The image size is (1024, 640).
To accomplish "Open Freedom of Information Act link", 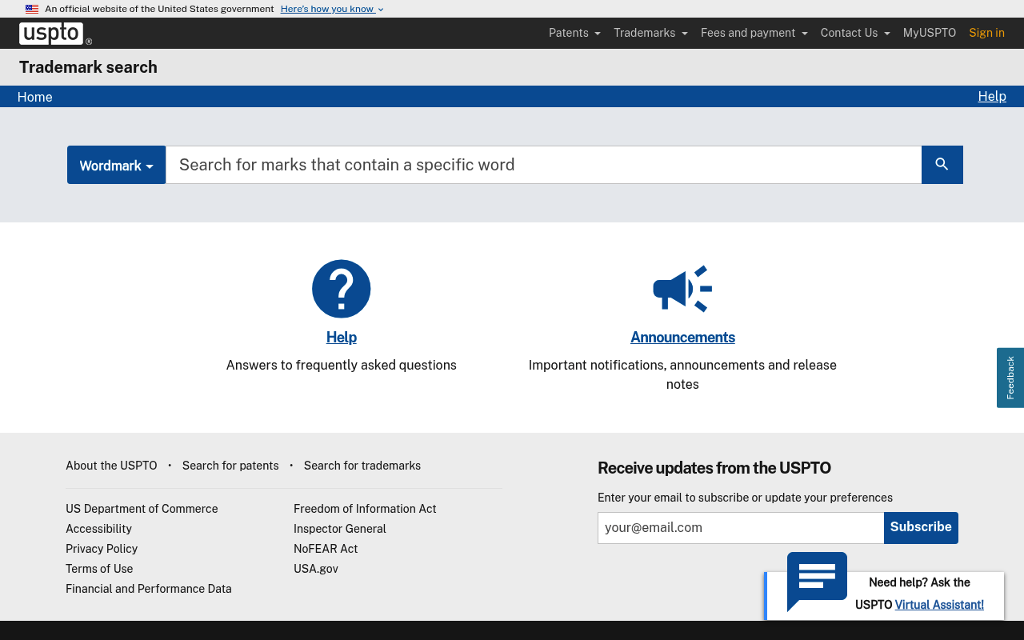I will (x=365, y=509).
